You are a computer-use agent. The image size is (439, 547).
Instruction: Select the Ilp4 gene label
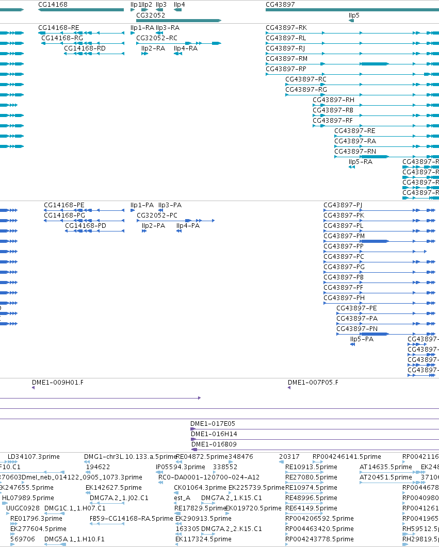(180, 5)
